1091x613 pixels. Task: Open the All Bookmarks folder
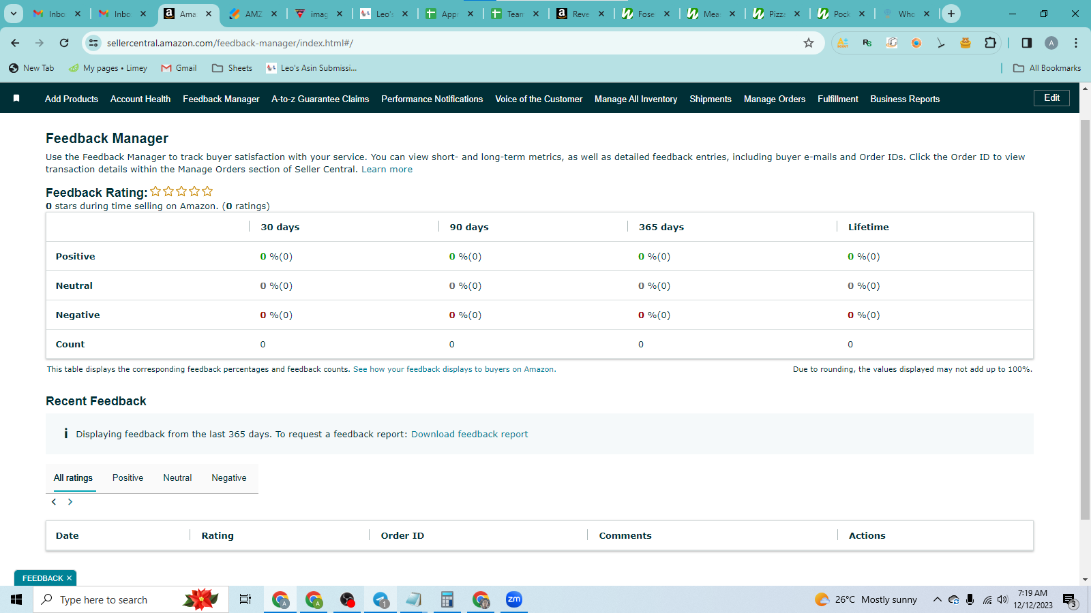(1047, 68)
